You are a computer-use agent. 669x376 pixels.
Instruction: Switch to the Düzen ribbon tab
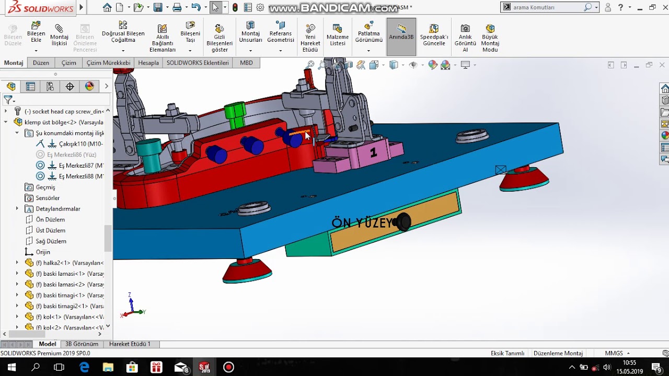tap(41, 63)
